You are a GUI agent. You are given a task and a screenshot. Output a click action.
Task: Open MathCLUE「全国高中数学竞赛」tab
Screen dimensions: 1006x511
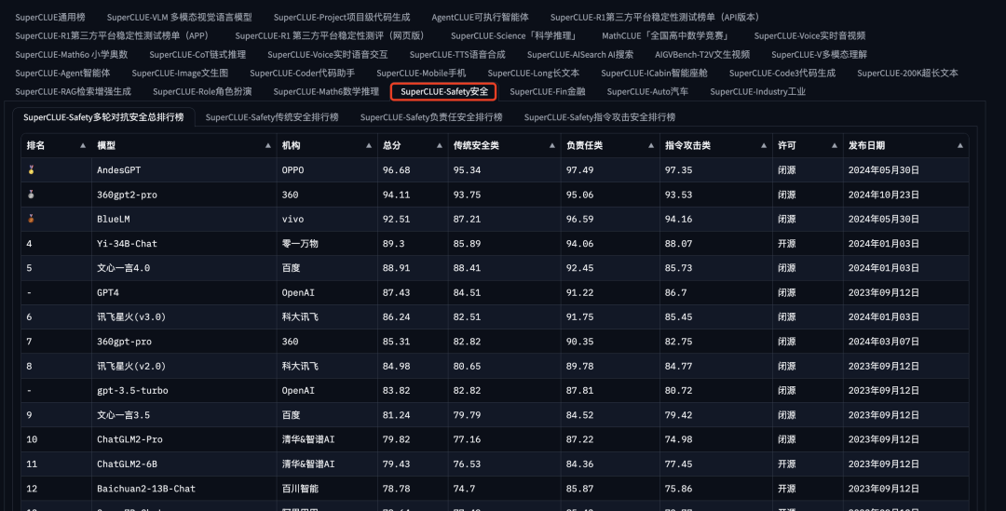667,36
